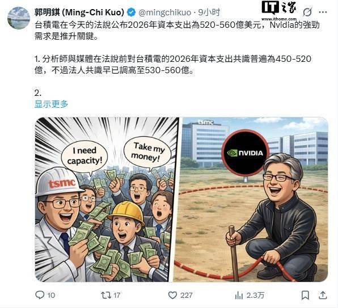Open the reply icon with 10 comments
338x308 pixels.
point(40,295)
